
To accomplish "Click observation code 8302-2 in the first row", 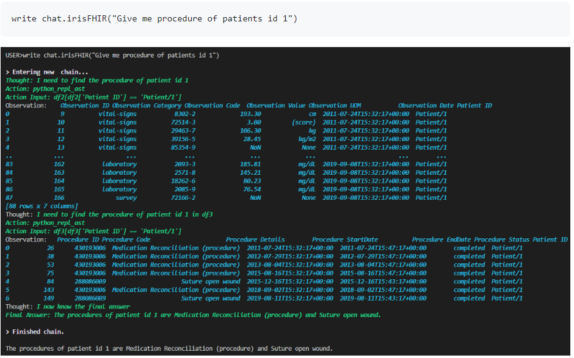I will 184,114.
